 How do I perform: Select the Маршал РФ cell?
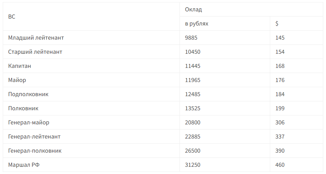coord(24,165)
